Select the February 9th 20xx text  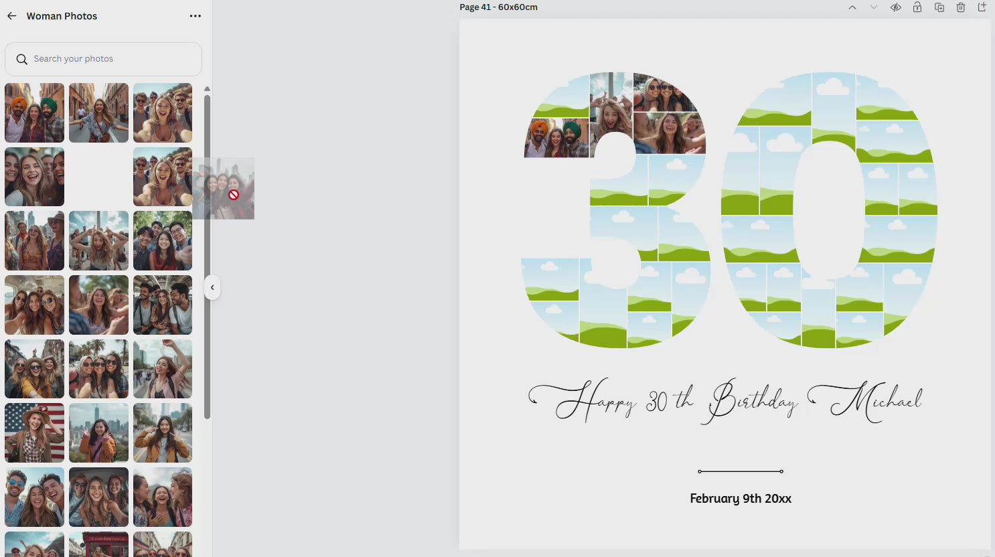pyautogui.click(x=741, y=499)
